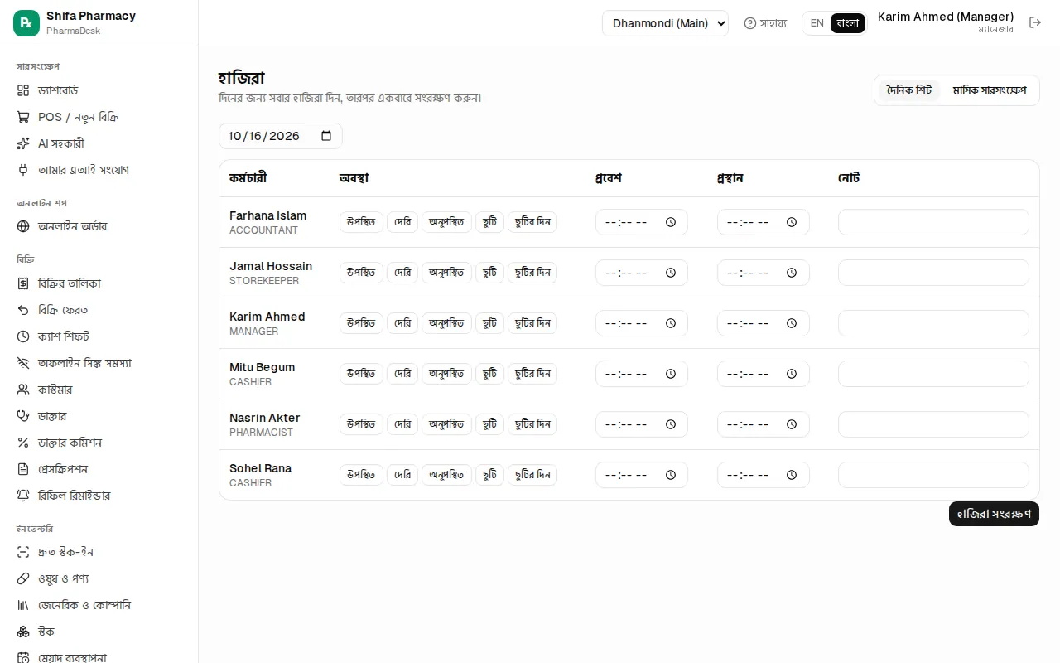Mark Sohel Rana as উপস্থিত
Screen dimensions: 1060x663
coord(361,475)
